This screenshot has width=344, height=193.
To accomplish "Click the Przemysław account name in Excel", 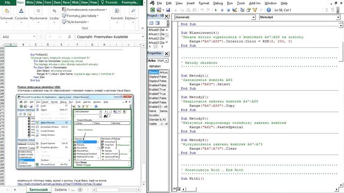I will point(130,2).
